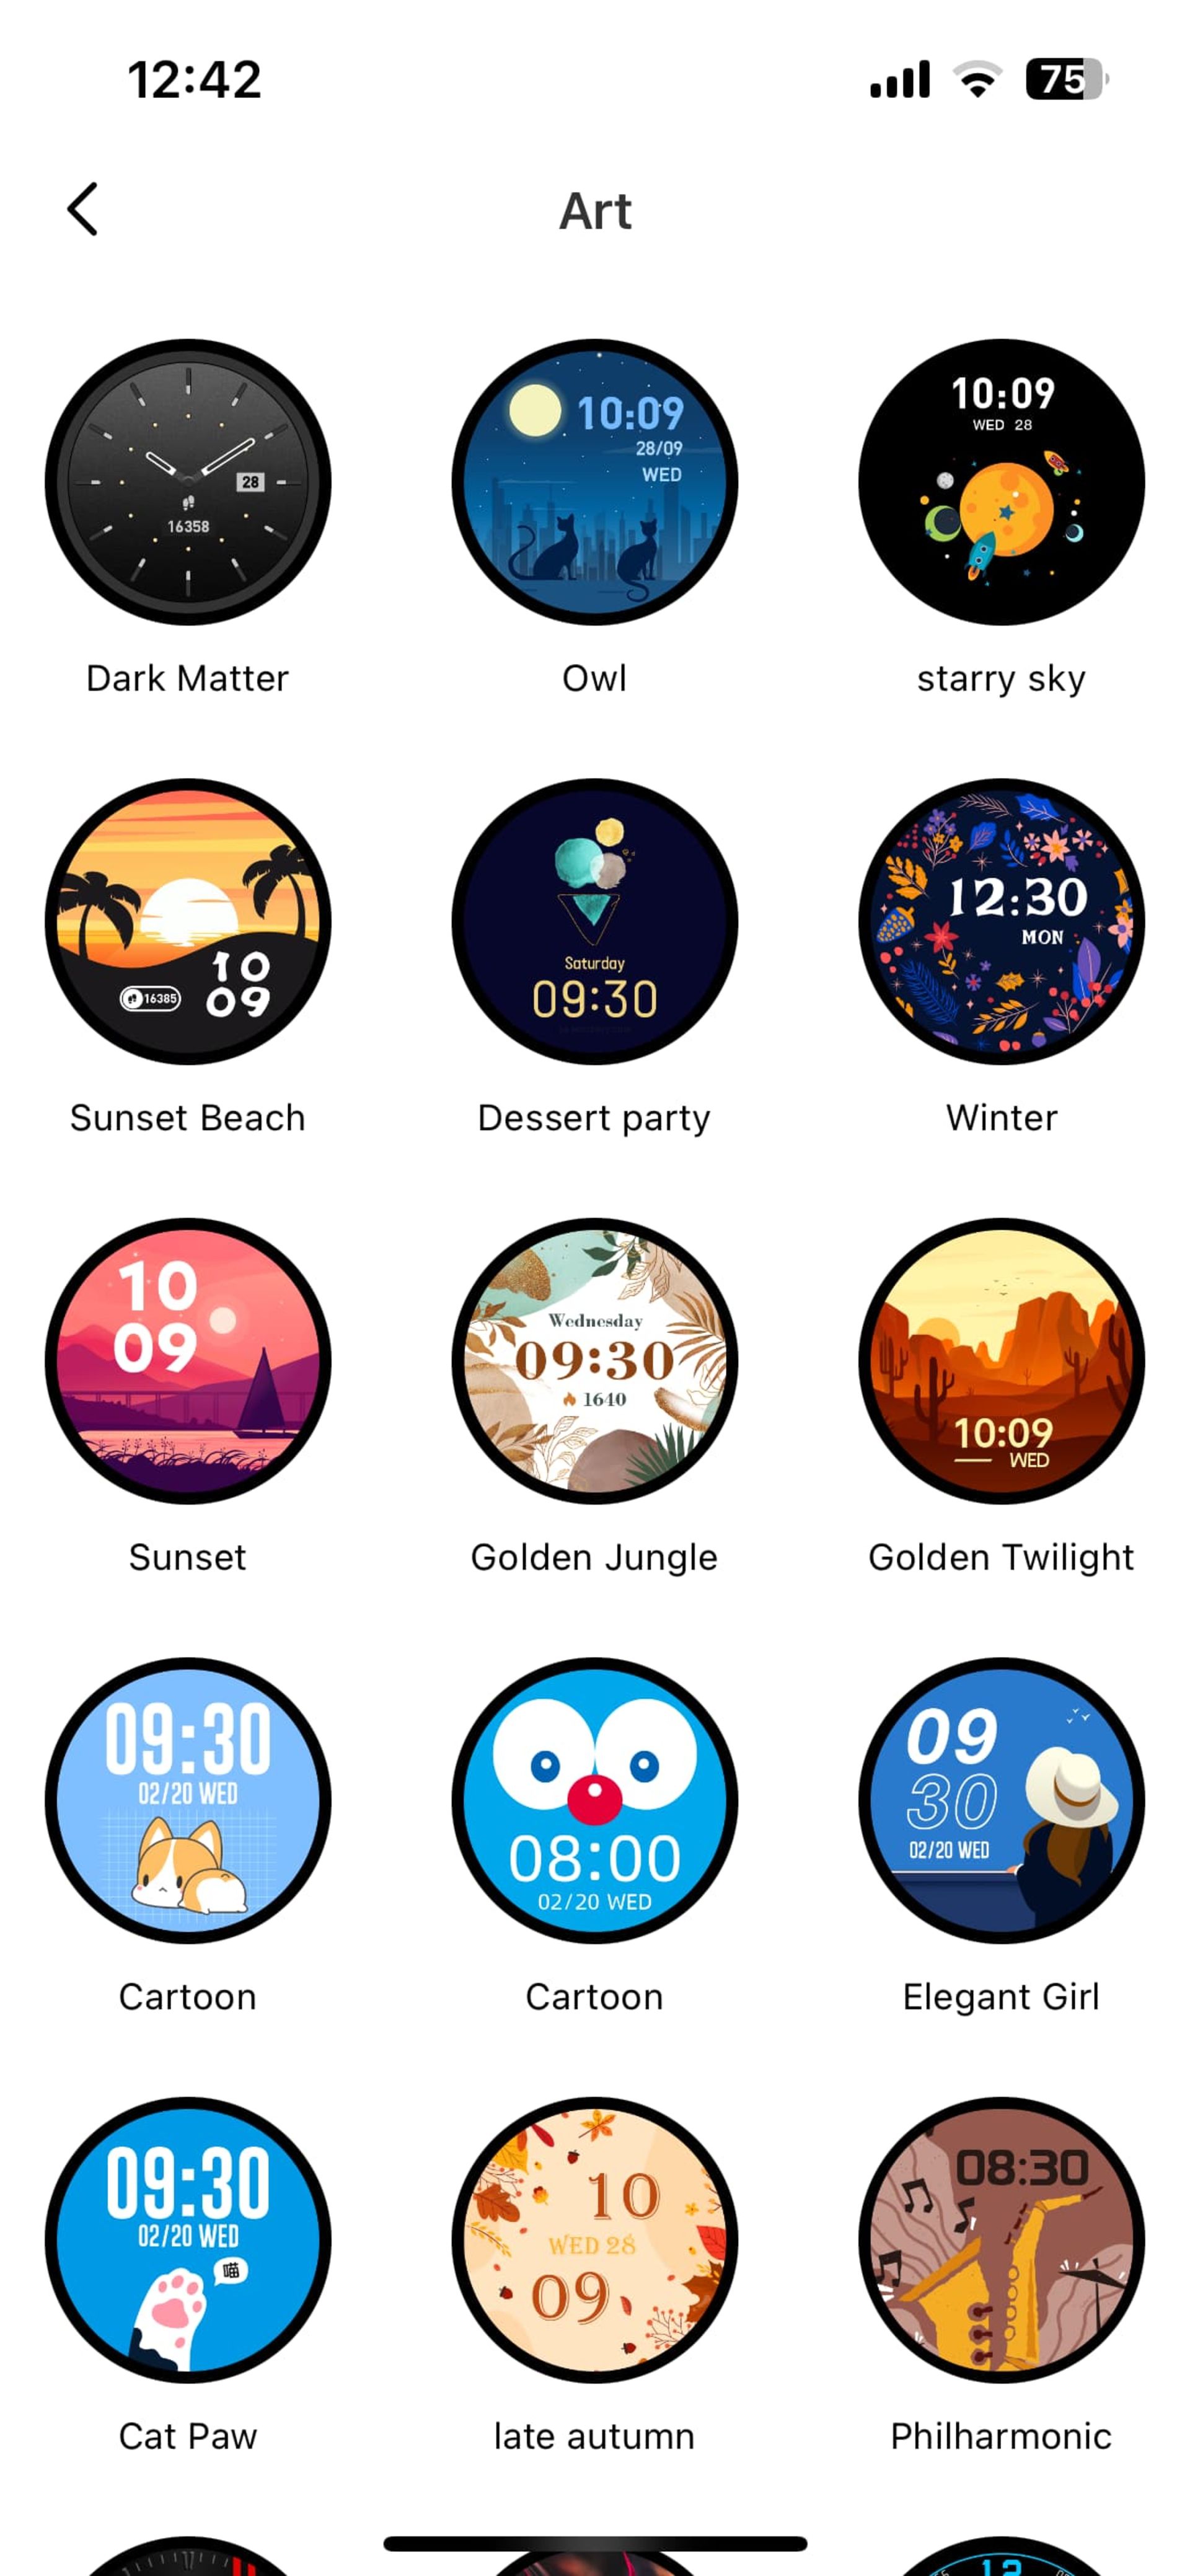The width and height of the screenshot is (1190, 2576).
Task: Open Art category navigation header
Action: point(594,210)
